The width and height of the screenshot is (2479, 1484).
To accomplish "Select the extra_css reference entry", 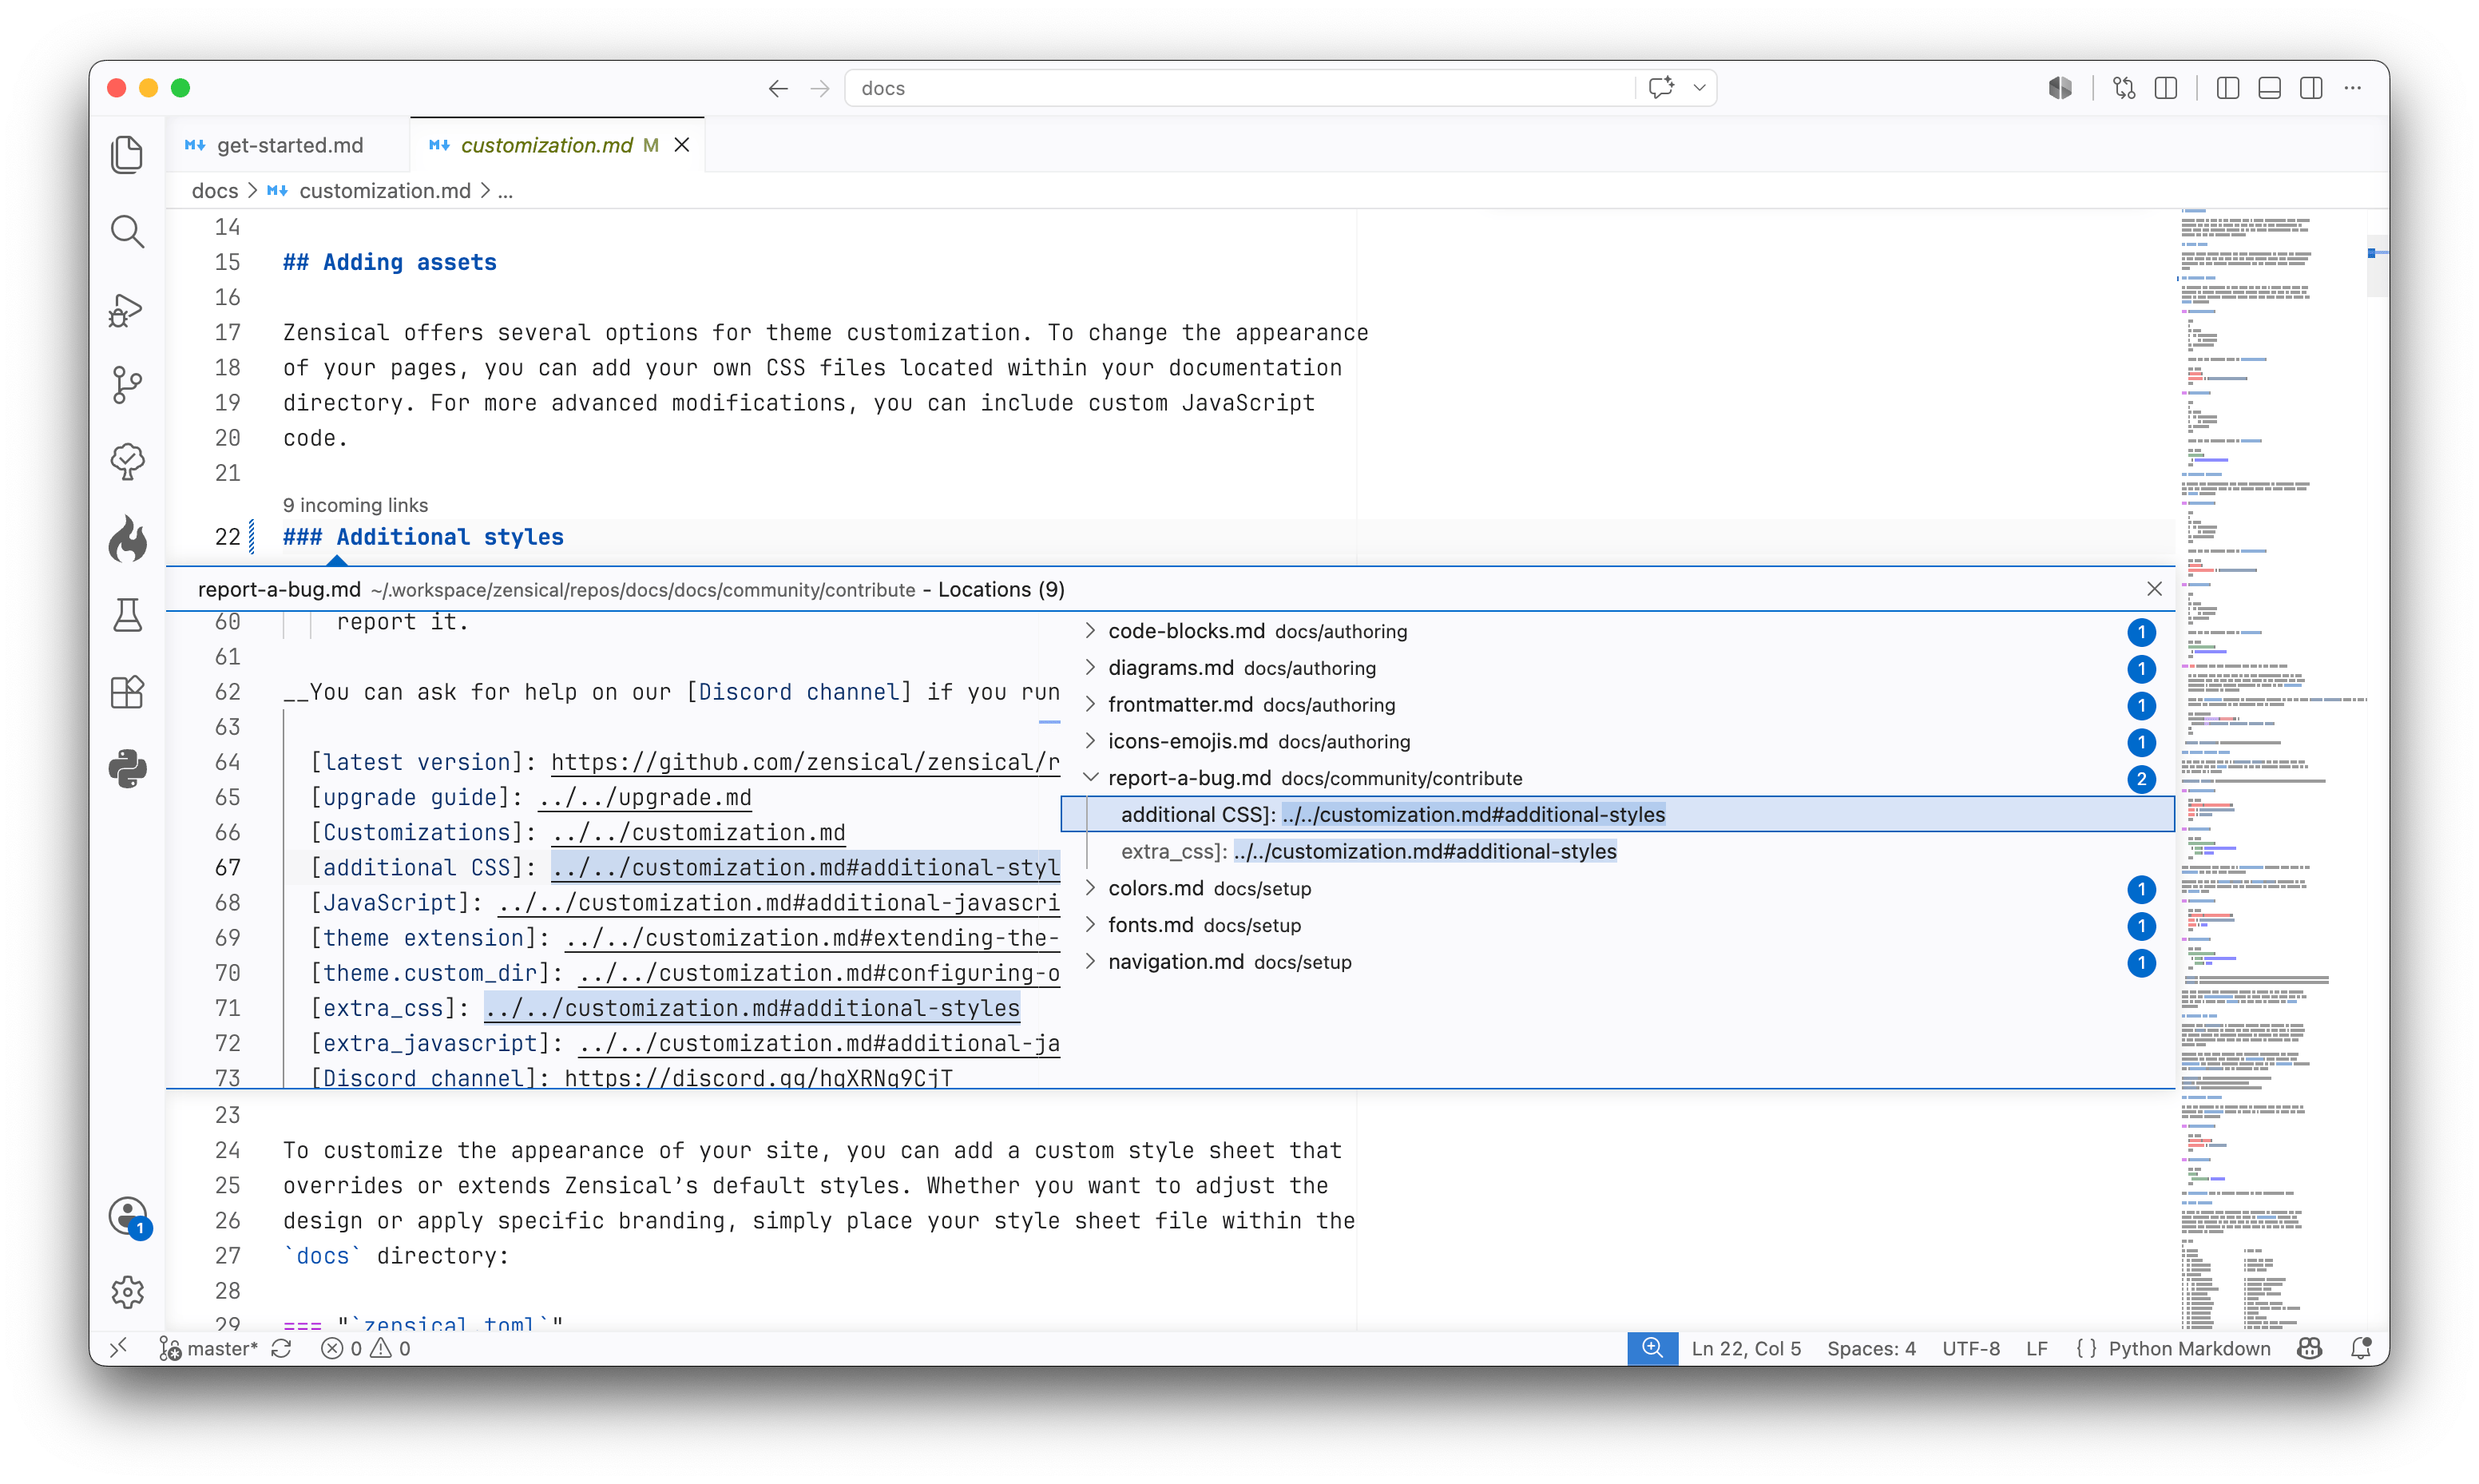I will click(1617, 851).
